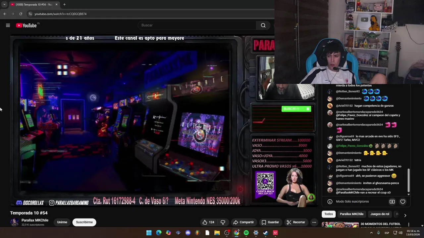Click the microphone tray icon
Viewport: 424px width, 238px height.
pos(378,233)
